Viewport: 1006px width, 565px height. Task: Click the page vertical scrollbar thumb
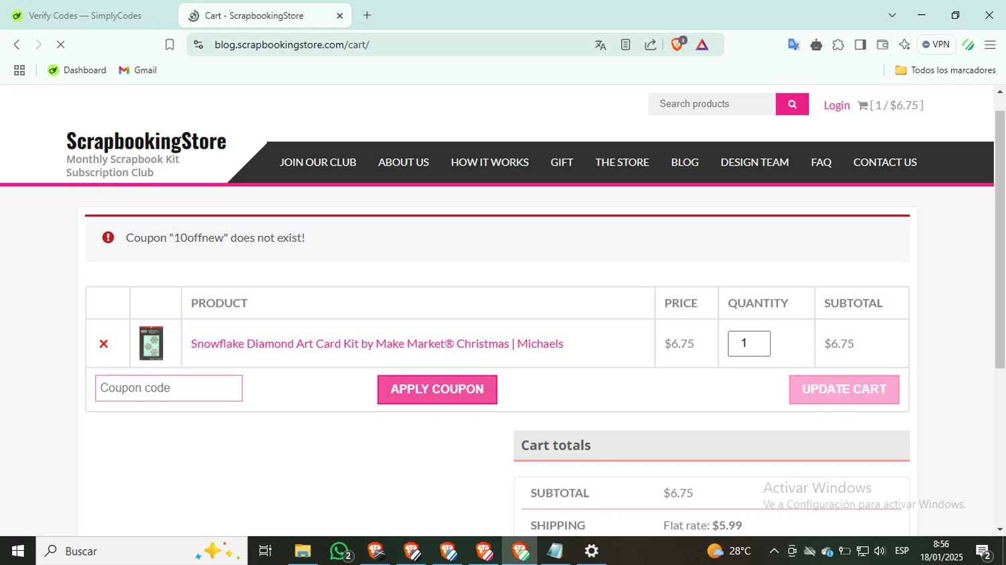pyautogui.click(x=1000, y=239)
